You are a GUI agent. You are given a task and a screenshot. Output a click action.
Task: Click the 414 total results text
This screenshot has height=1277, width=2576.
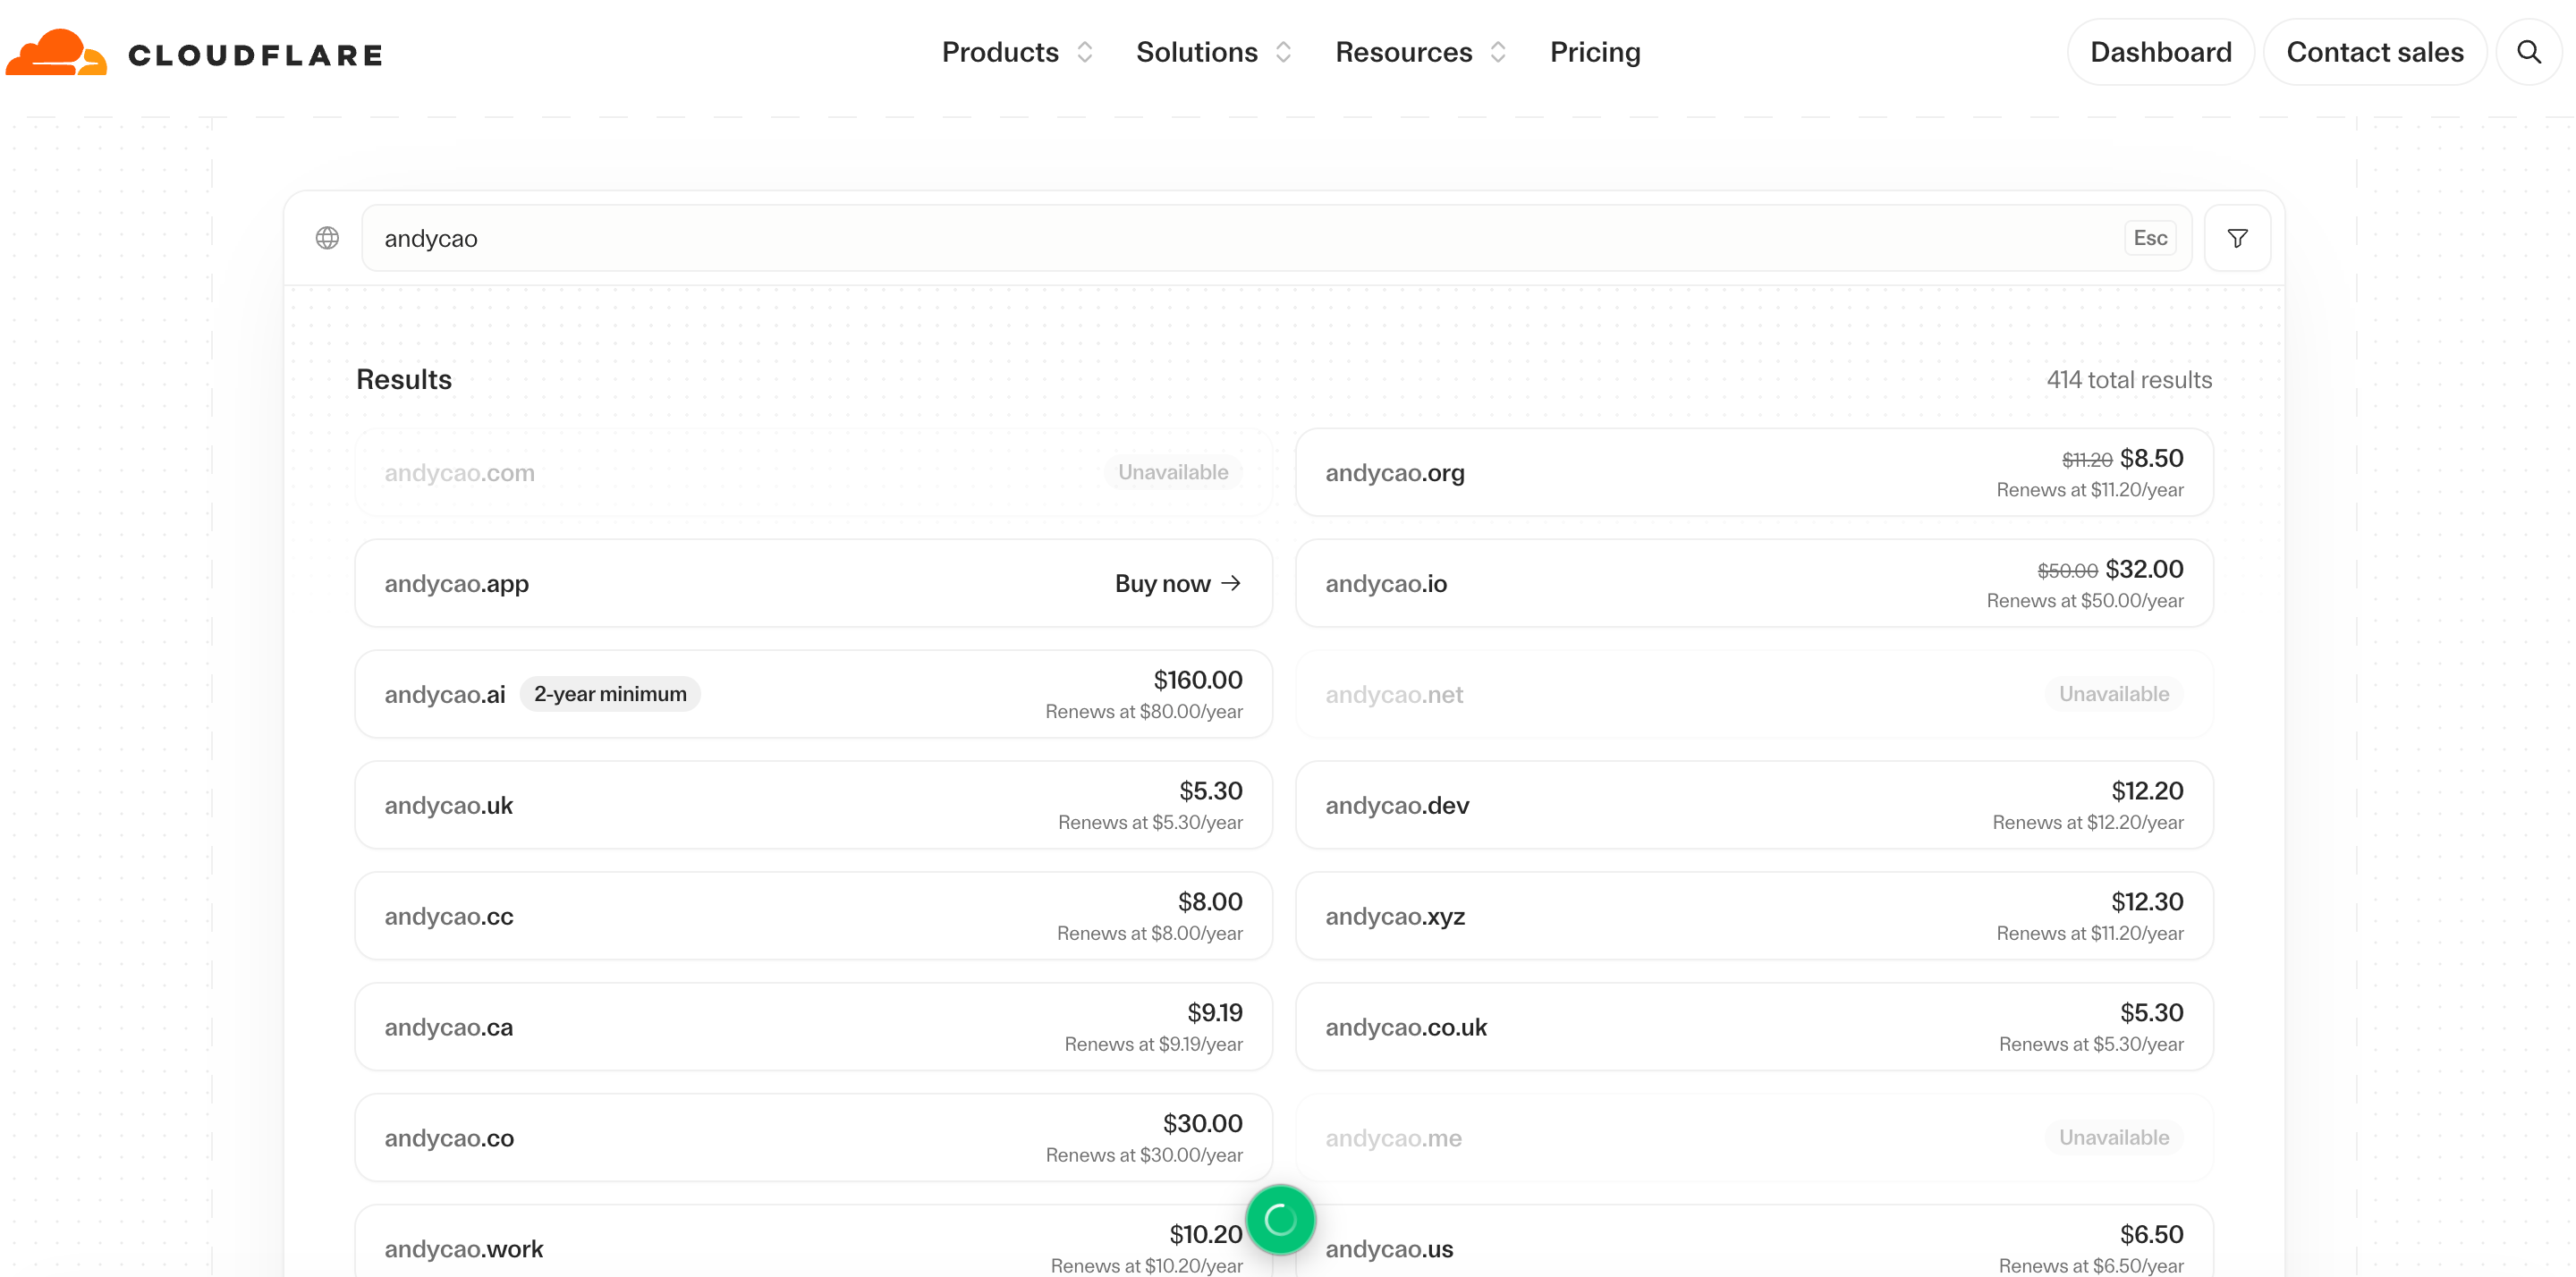(x=2129, y=380)
